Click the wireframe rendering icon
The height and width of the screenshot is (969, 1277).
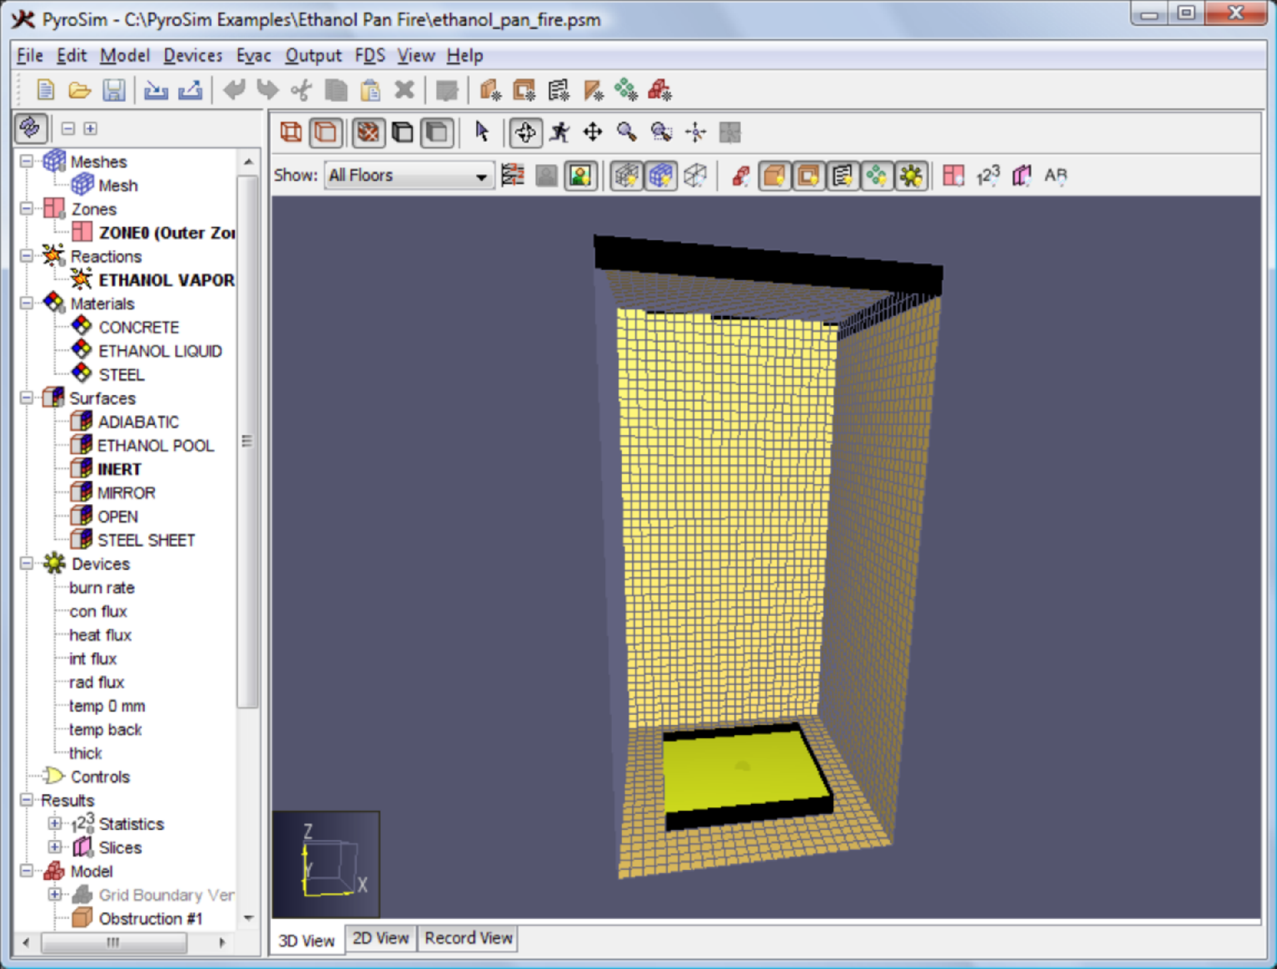[291, 132]
